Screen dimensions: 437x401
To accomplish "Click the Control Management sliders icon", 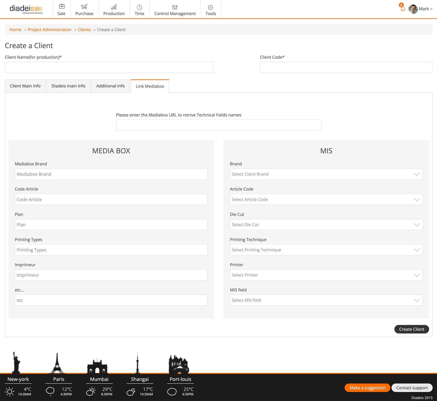I will tap(175, 7).
